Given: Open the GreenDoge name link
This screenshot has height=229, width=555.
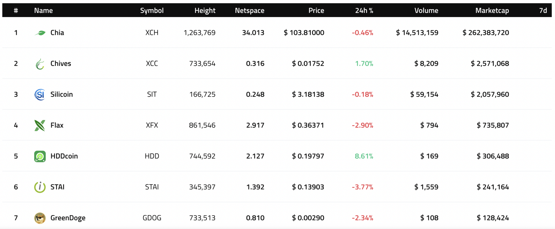Looking at the screenshot, I should tap(68, 218).
